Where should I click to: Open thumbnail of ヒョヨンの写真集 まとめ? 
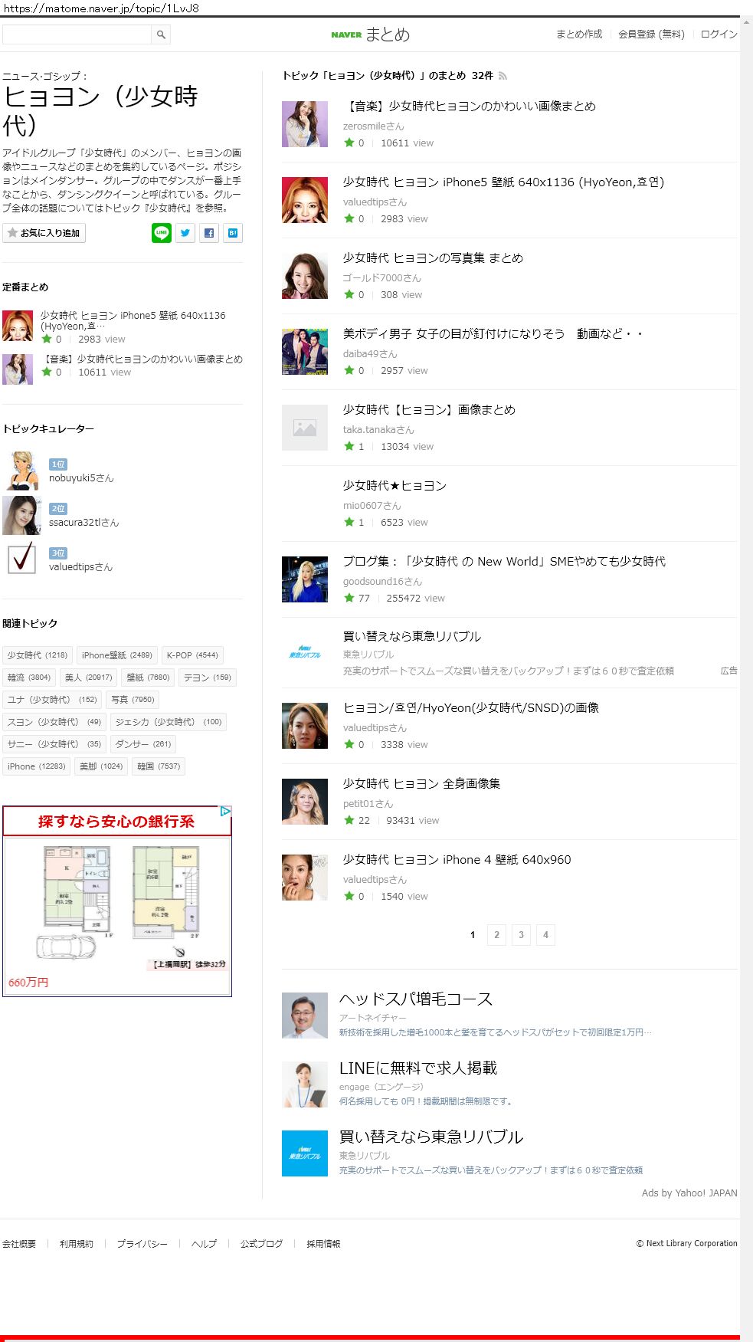[305, 276]
